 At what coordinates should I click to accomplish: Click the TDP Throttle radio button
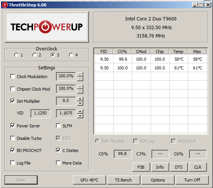pyautogui.click(x=97, y=141)
